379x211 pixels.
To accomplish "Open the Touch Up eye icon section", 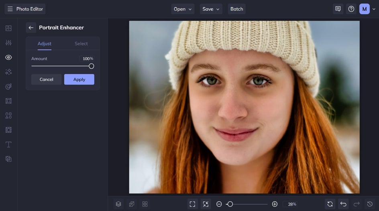I will click(x=8, y=57).
